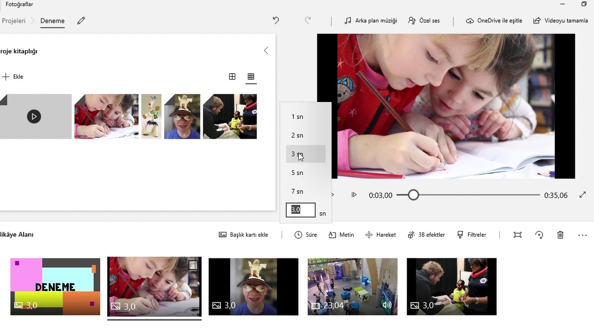The height and width of the screenshot is (334, 594).
Task: Collapse the project library panel
Action: 266,51
